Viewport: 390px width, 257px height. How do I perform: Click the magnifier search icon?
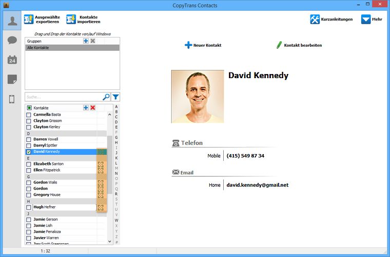click(106, 97)
